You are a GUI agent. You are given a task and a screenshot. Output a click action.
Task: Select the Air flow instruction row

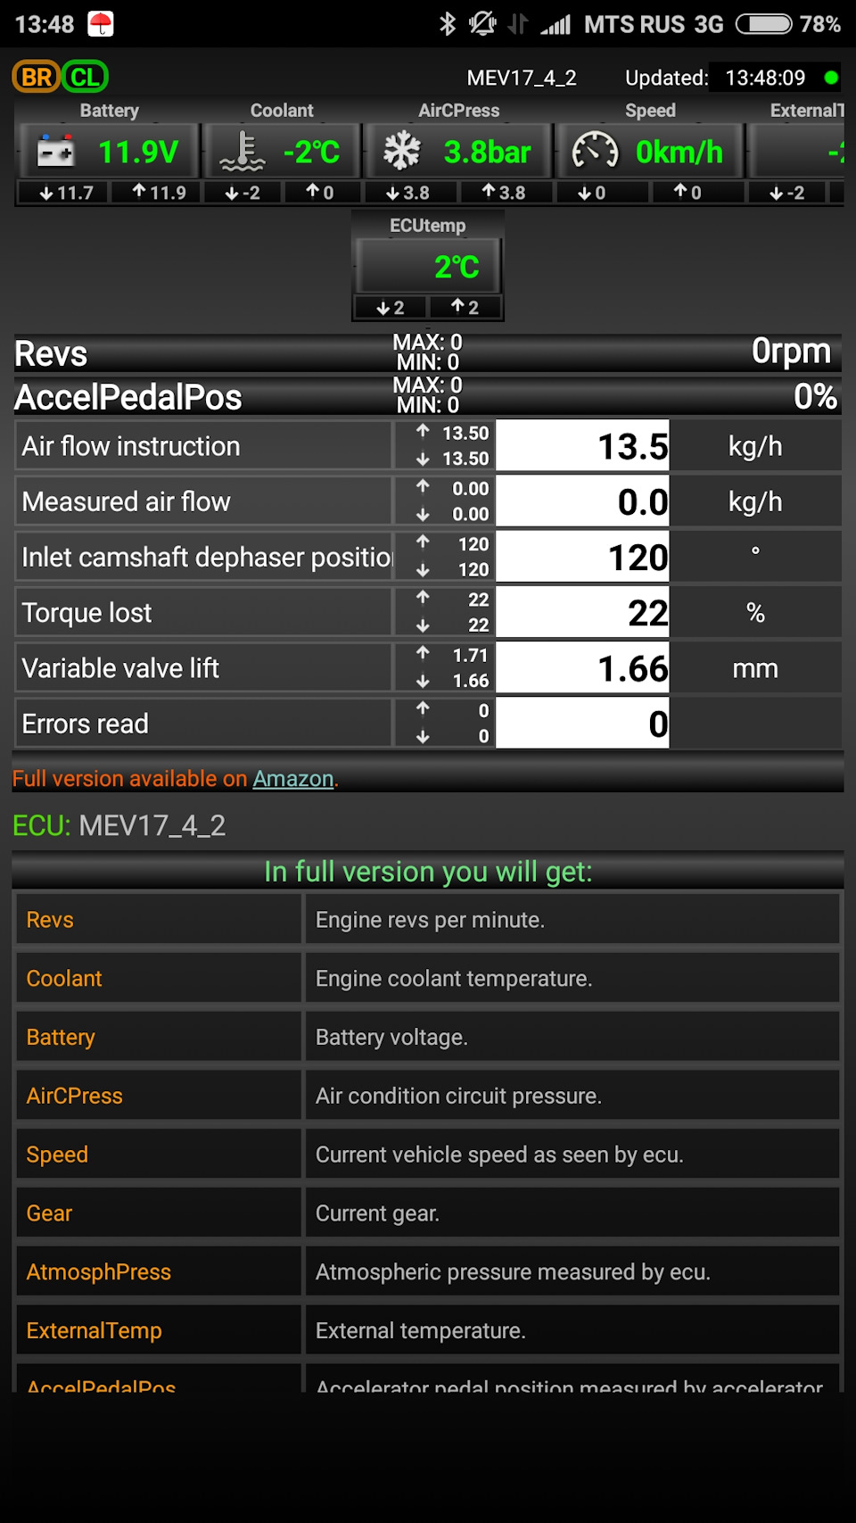click(x=428, y=446)
